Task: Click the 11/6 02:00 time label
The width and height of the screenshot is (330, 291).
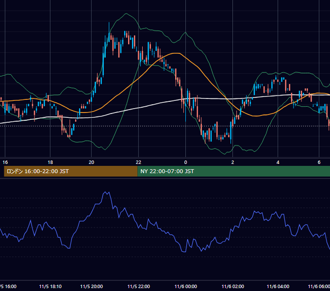Action: point(233,286)
